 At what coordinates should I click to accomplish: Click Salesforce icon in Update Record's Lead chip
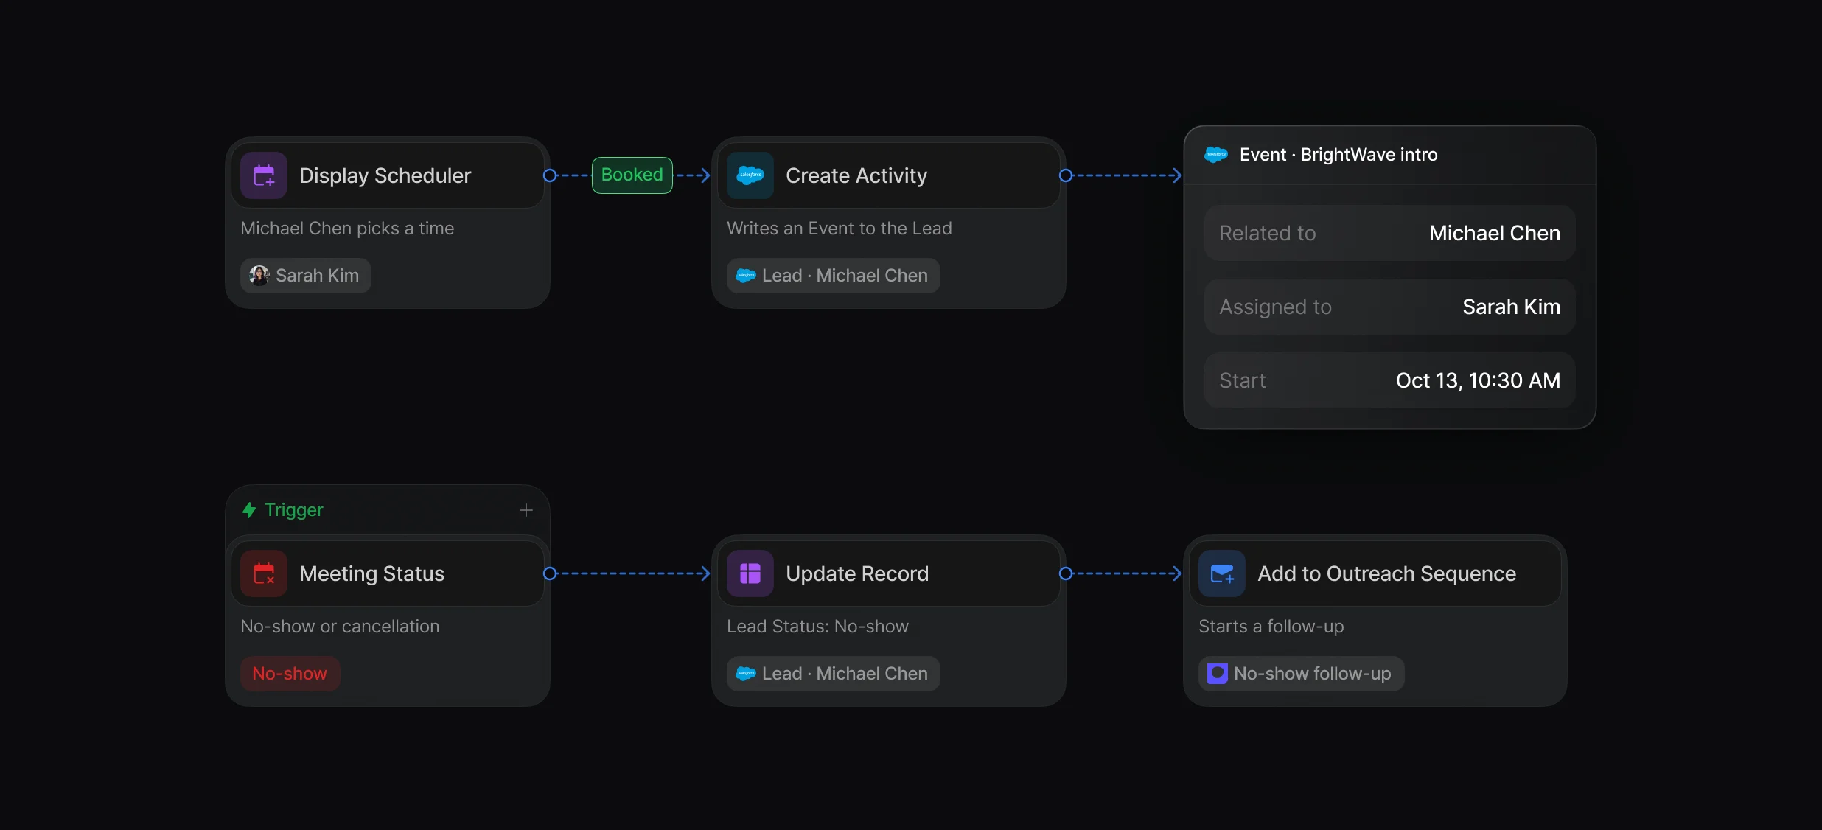(x=746, y=674)
